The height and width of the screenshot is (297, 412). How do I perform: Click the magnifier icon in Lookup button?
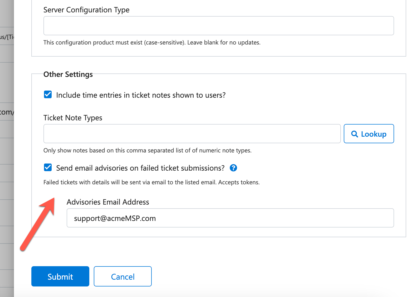355,134
